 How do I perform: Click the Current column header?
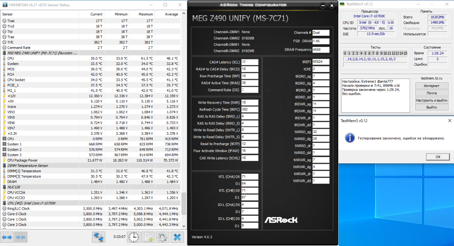92,14
